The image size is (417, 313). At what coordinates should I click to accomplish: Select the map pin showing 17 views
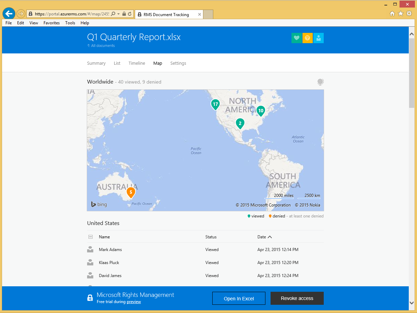(x=215, y=104)
